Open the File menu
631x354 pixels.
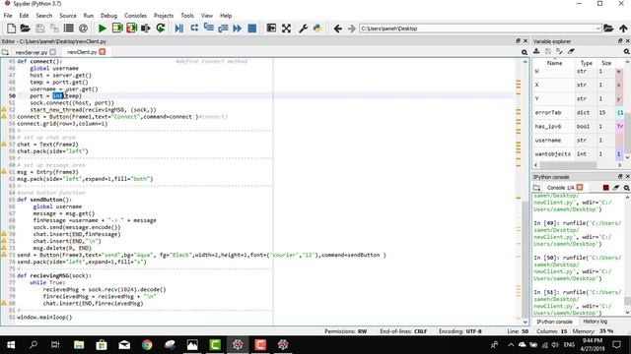(8, 16)
